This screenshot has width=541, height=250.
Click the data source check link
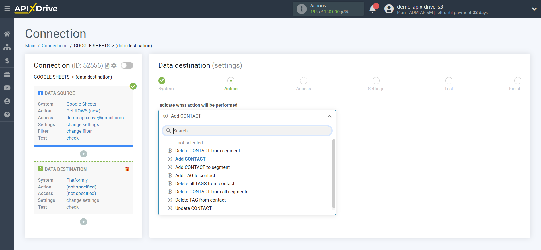(x=73, y=138)
